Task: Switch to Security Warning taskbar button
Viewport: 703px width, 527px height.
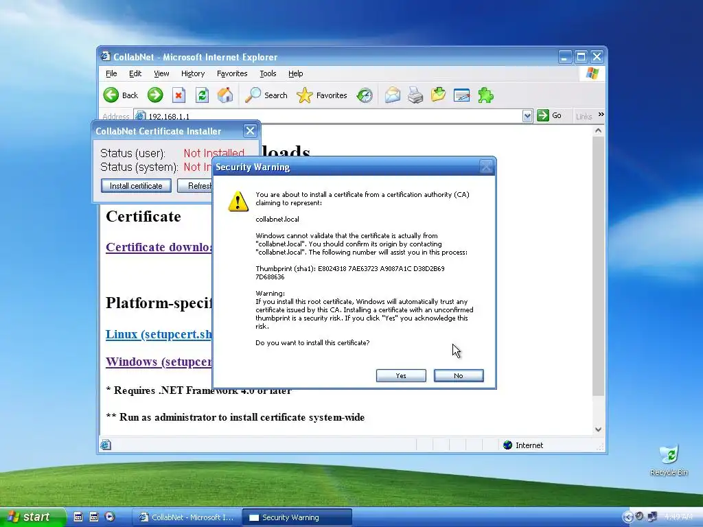Action: click(297, 517)
